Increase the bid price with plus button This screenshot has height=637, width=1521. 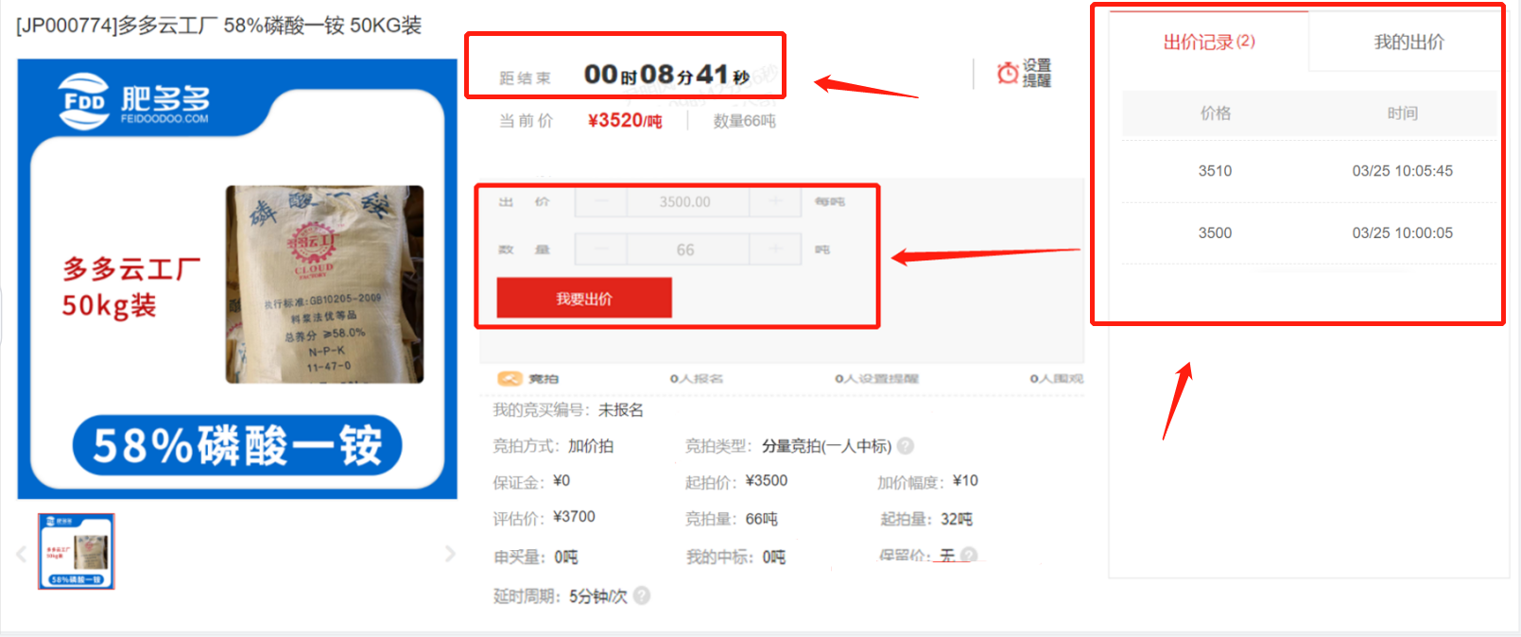[775, 201]
